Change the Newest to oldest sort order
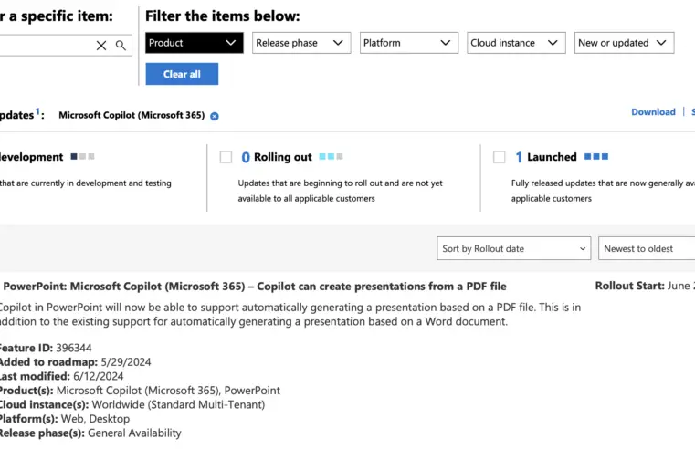The height and width of the screenshot is (449, 695). tap(648, 248)
